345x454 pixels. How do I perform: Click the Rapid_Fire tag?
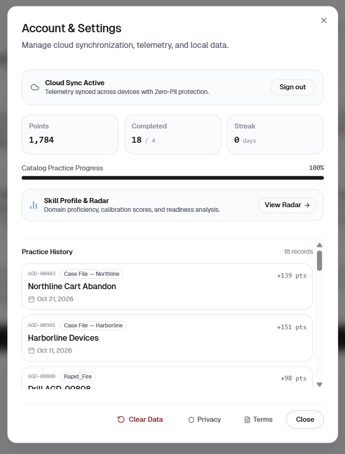(x=78, y=377)
